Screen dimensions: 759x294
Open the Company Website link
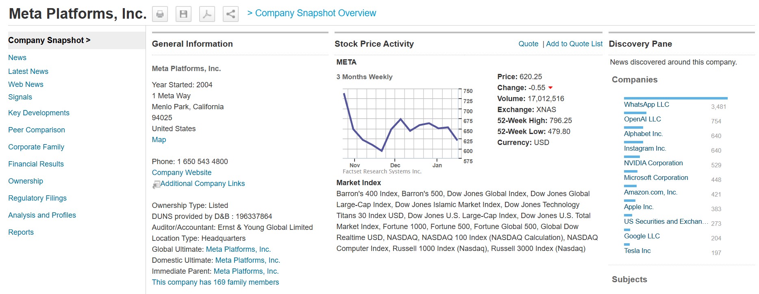pyautogui.click(x=182, y=173)
